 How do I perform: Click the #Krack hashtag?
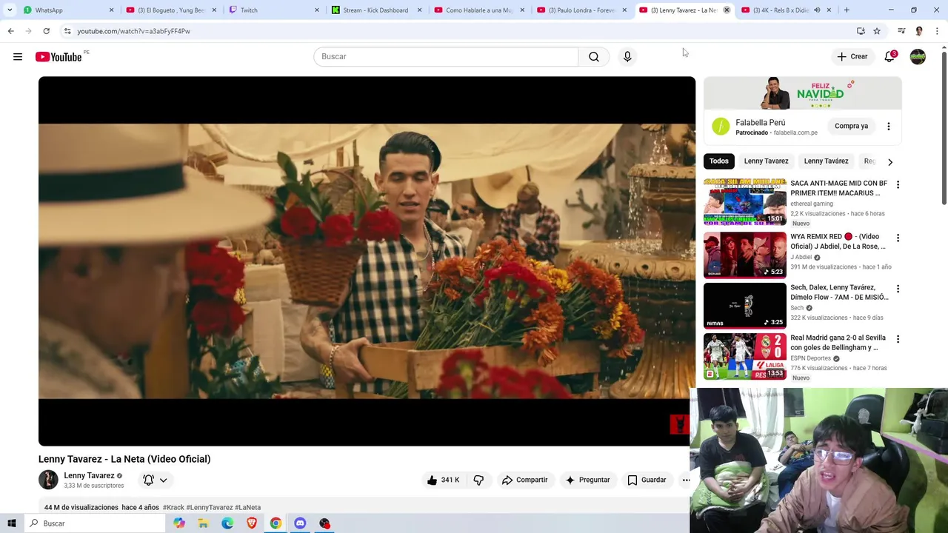pyautogui.click(x=173, y=507)
